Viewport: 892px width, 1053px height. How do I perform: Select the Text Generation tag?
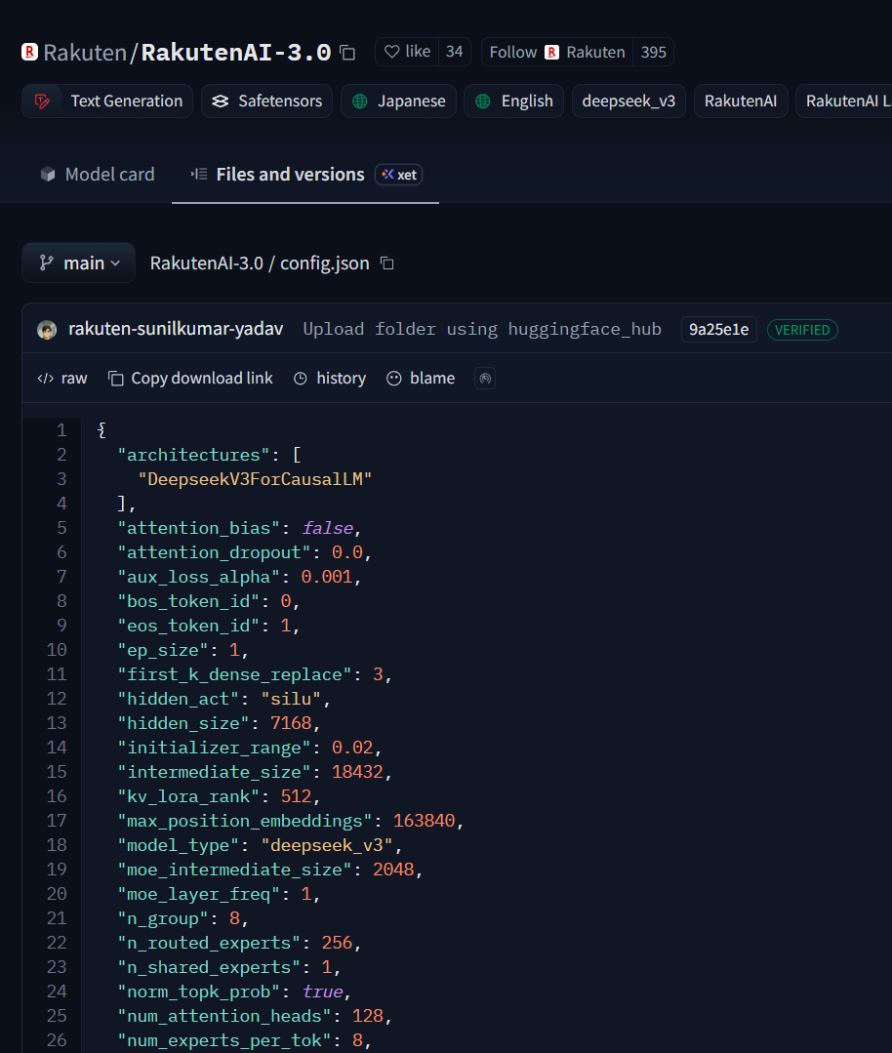coord(107,101)
